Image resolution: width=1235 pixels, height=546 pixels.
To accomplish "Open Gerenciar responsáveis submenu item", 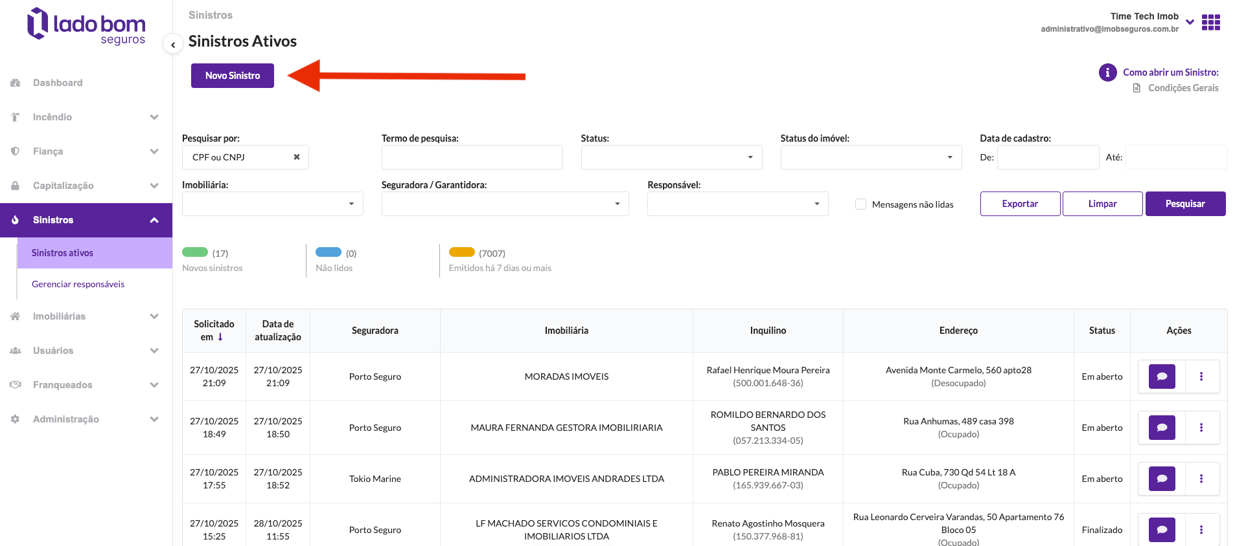I will pyautogui.click(x=78, y=284).
